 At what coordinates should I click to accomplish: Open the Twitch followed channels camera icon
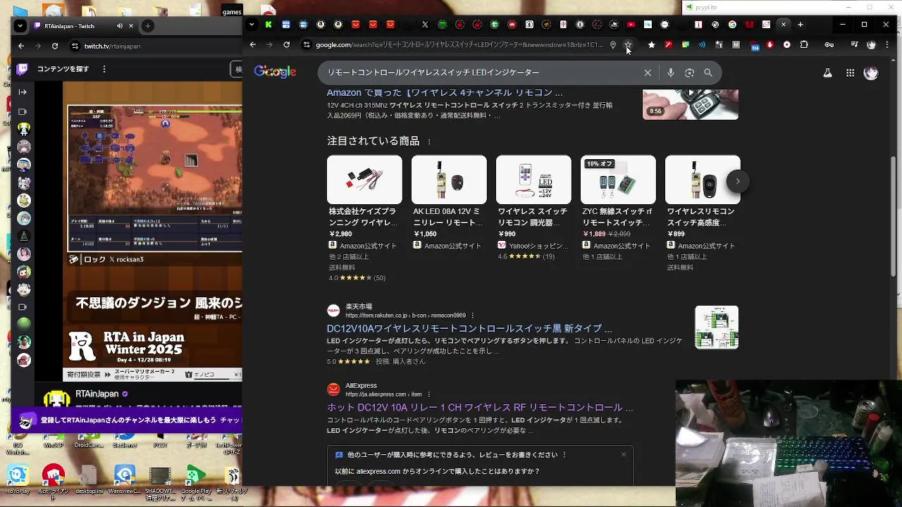(x=23, y=112)
